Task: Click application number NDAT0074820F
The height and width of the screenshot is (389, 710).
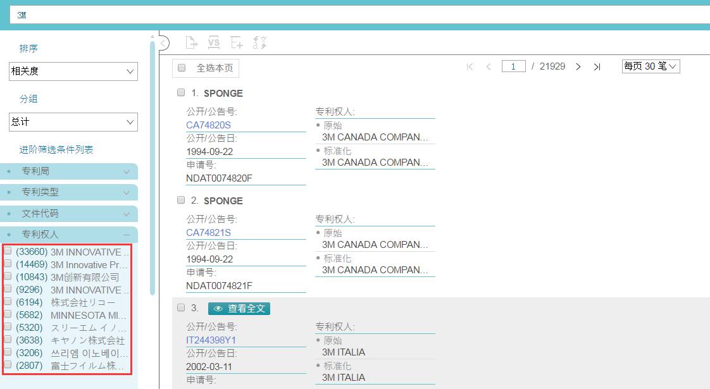Action: (x=219, y=178)
